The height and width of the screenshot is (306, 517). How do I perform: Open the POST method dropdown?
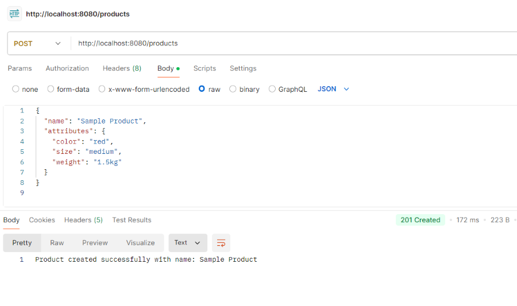37,44
